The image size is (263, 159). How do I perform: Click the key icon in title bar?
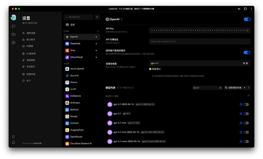coord(239,9)
